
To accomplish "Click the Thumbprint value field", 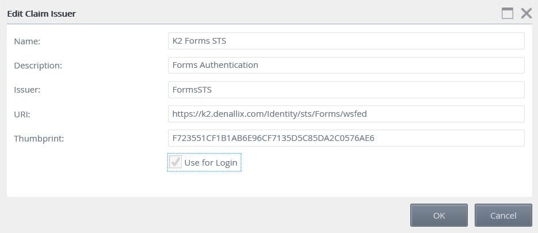I will click(x=346, y=138).
